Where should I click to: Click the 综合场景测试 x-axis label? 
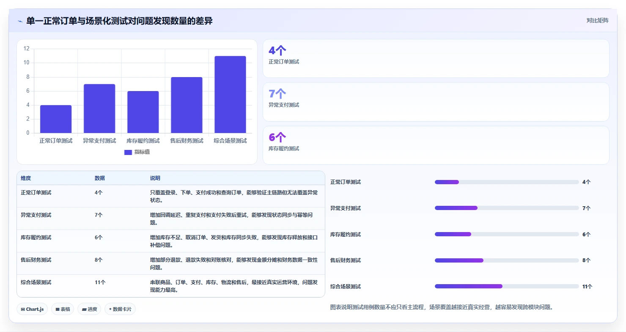click(230, 141)
